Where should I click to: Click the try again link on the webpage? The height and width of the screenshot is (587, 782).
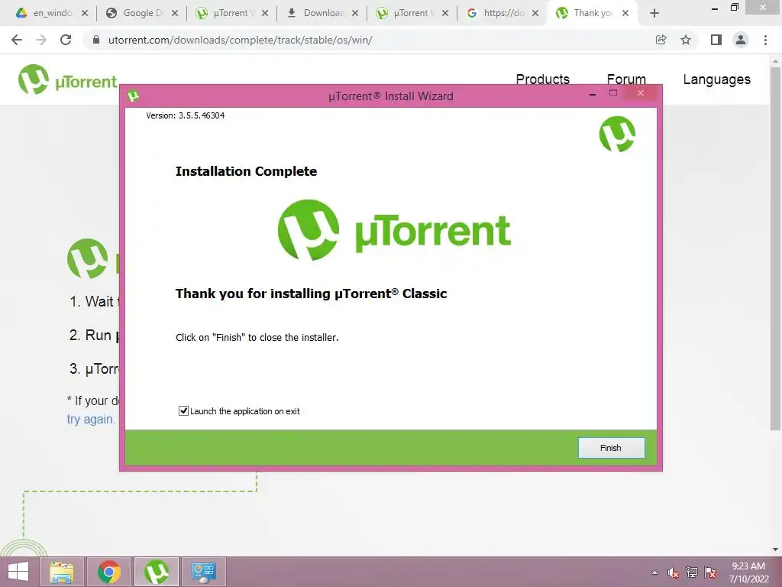coord(91,419)
